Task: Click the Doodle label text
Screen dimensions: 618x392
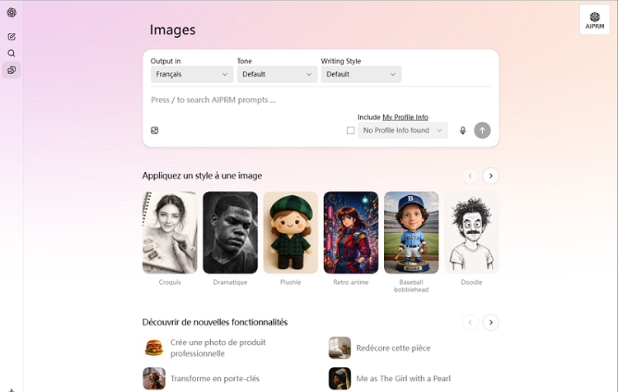Action: pyautogui.click(x=471, y=282)
